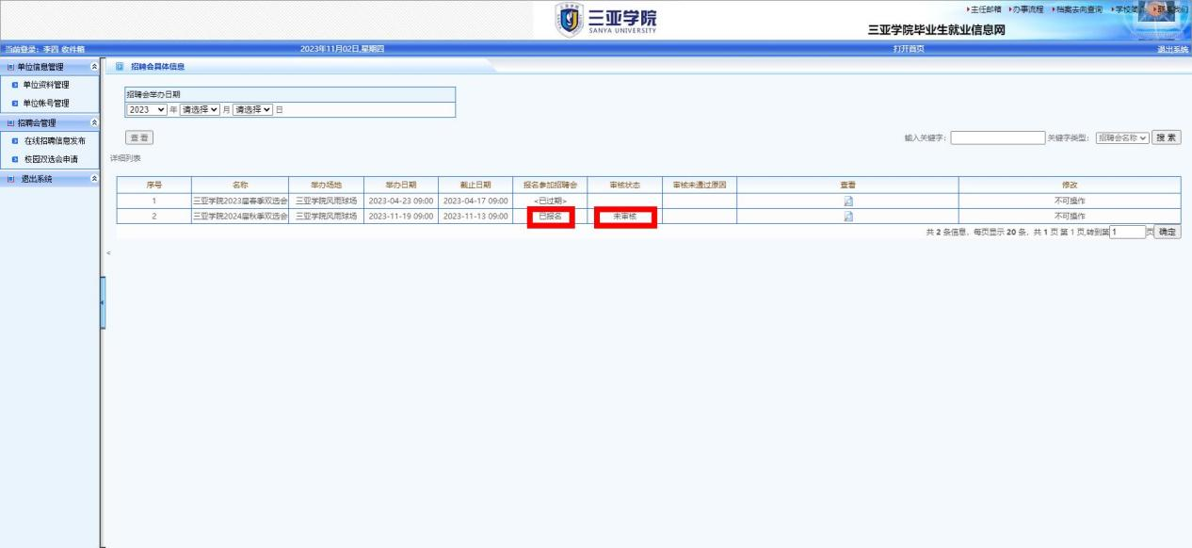The width and height of the screenshot is (1192, 548).
Task: Open the month 请选择 dropdown
Action: [200, 109]
